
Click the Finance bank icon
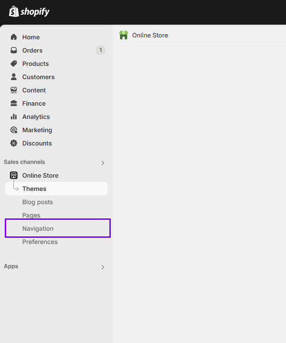click(x=14, y=103)
